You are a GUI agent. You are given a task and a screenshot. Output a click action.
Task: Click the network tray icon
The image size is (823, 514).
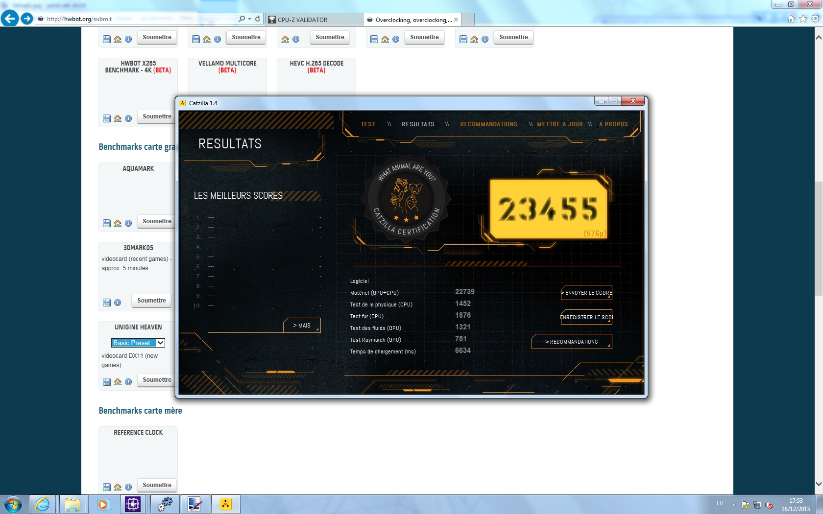757,505
